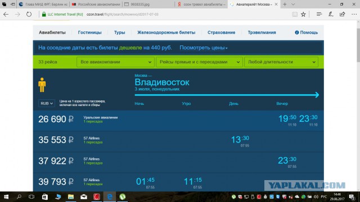Click the volume speaker tray icon
The height and width of the screenshot is (202, 360).
coord(316,197)
